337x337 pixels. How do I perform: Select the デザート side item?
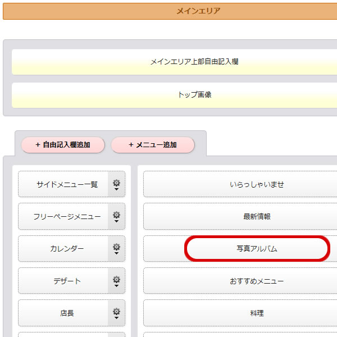click(63, 281)
